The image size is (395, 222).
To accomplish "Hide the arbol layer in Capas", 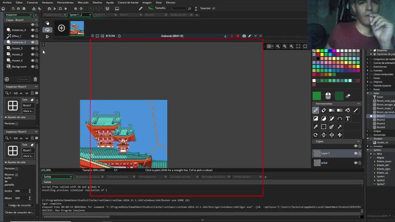I will pos(355,163).
